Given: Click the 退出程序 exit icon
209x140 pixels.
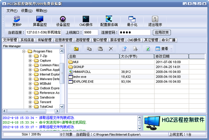Looking at the screenshot, I should coord(155,21).
